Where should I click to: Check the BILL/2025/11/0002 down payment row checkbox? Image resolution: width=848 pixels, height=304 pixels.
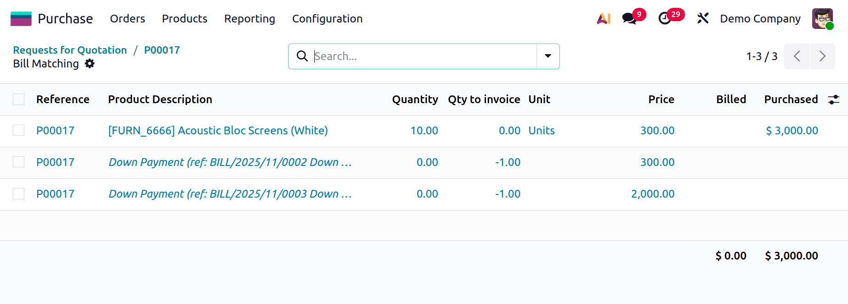click(x=19, y=162)
